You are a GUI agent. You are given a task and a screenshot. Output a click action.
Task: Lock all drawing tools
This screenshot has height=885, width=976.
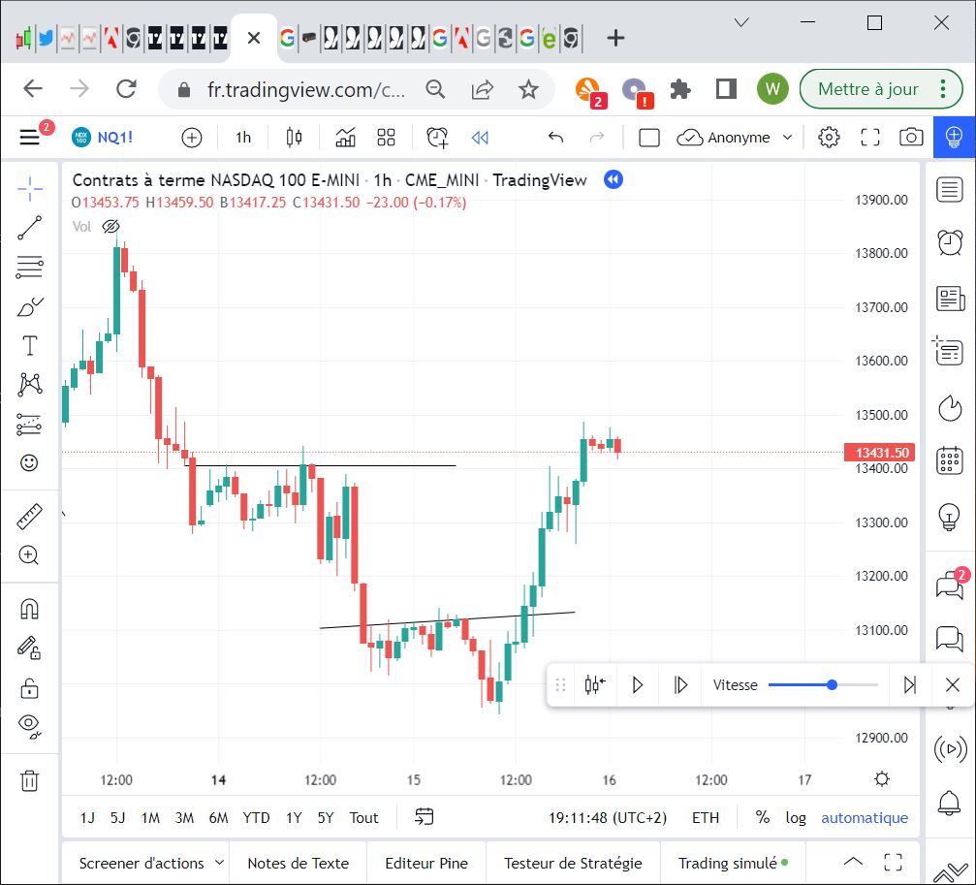pos(29,687)
